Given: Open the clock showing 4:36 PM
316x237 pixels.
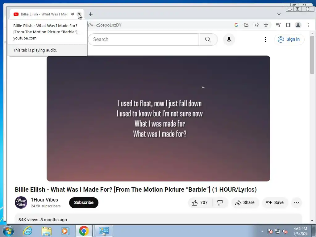Looking at the screenshot, I should click(x=300, y=231).
